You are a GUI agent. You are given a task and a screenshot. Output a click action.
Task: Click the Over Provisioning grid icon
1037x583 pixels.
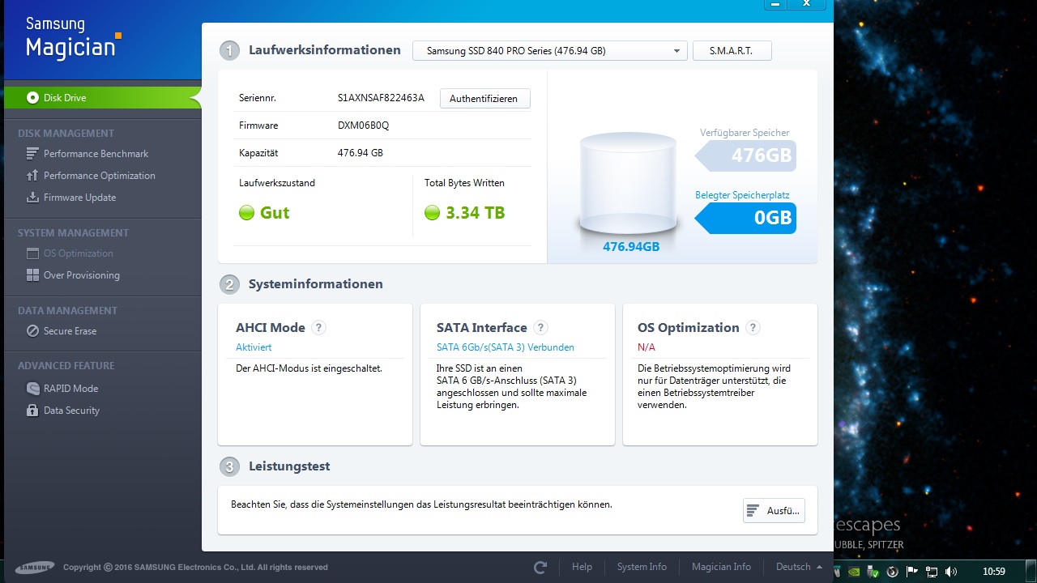(32, 275)
